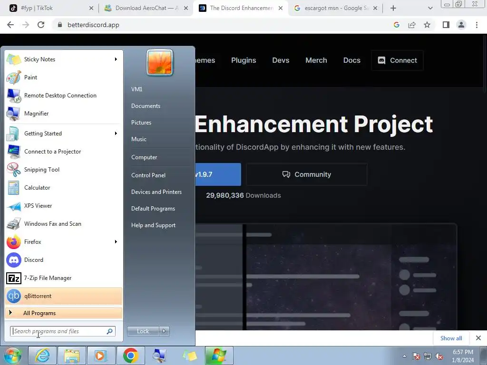This screenshot has width=487, height=365.
Task: Show all downloads in Chrome
Action: coord(451,338)
